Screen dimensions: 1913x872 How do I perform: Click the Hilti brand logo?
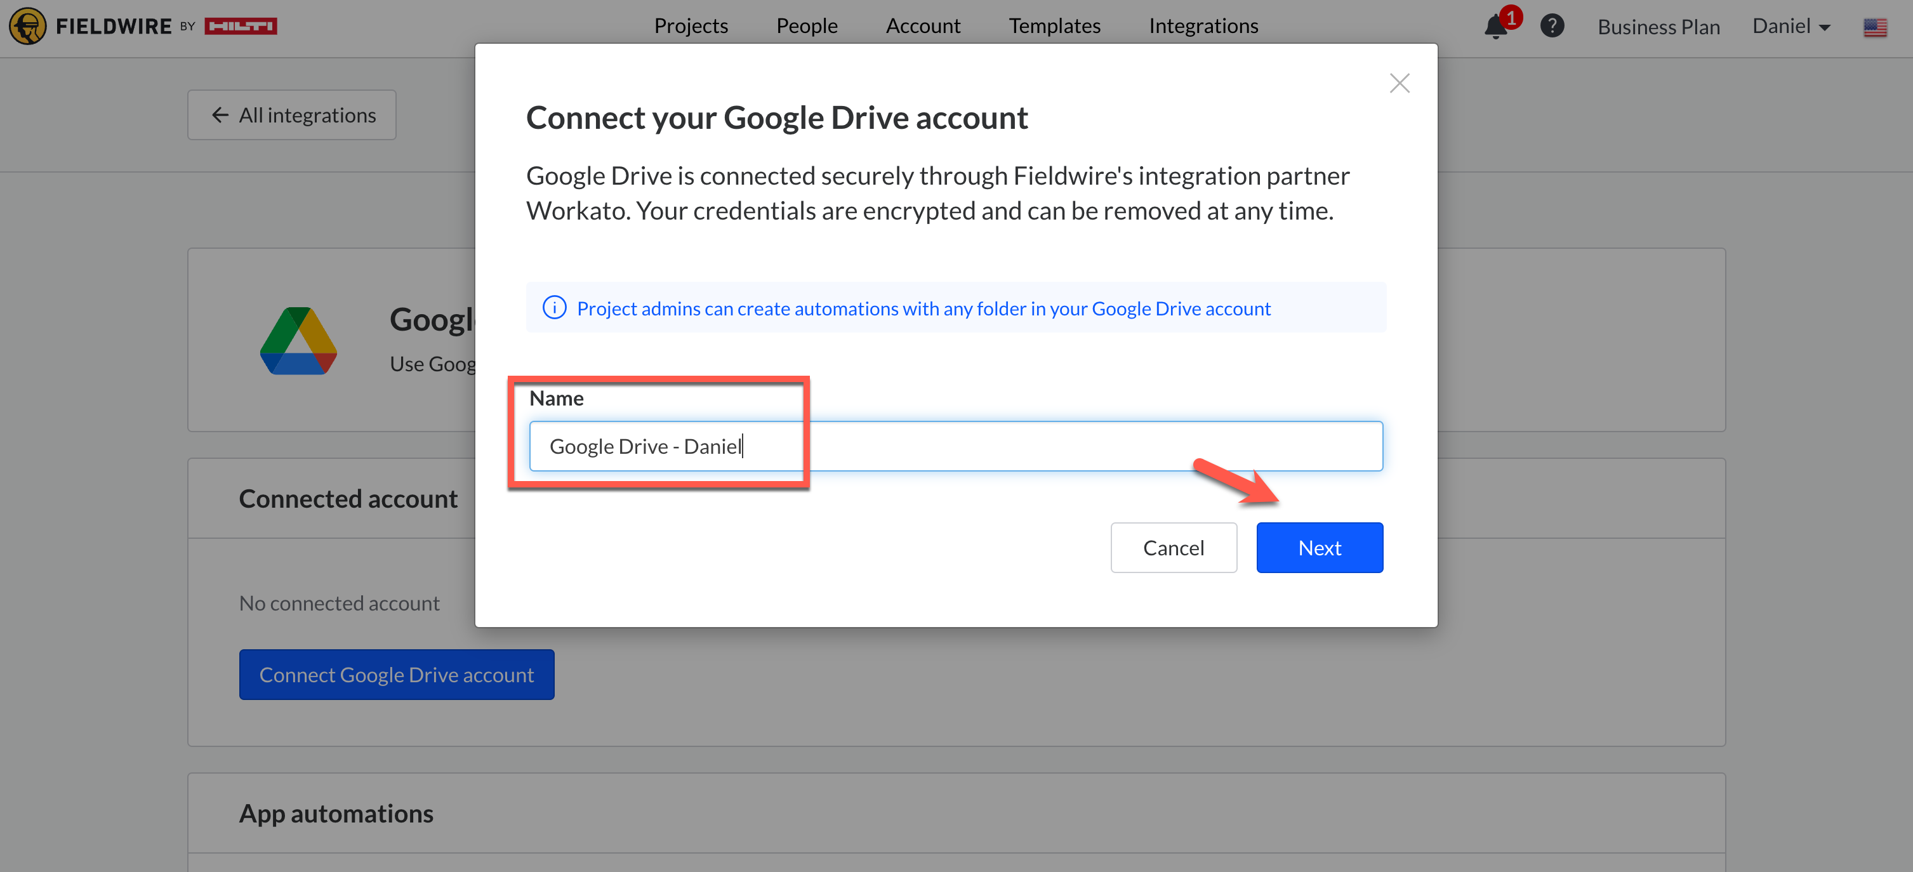241,27
